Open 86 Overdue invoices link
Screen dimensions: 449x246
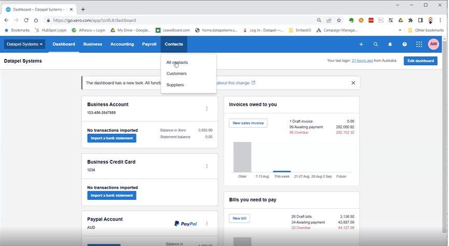(x=299, y=133)
